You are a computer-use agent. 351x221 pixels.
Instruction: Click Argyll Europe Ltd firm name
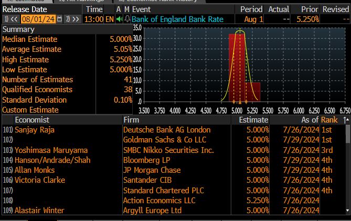tap(152, 211)
